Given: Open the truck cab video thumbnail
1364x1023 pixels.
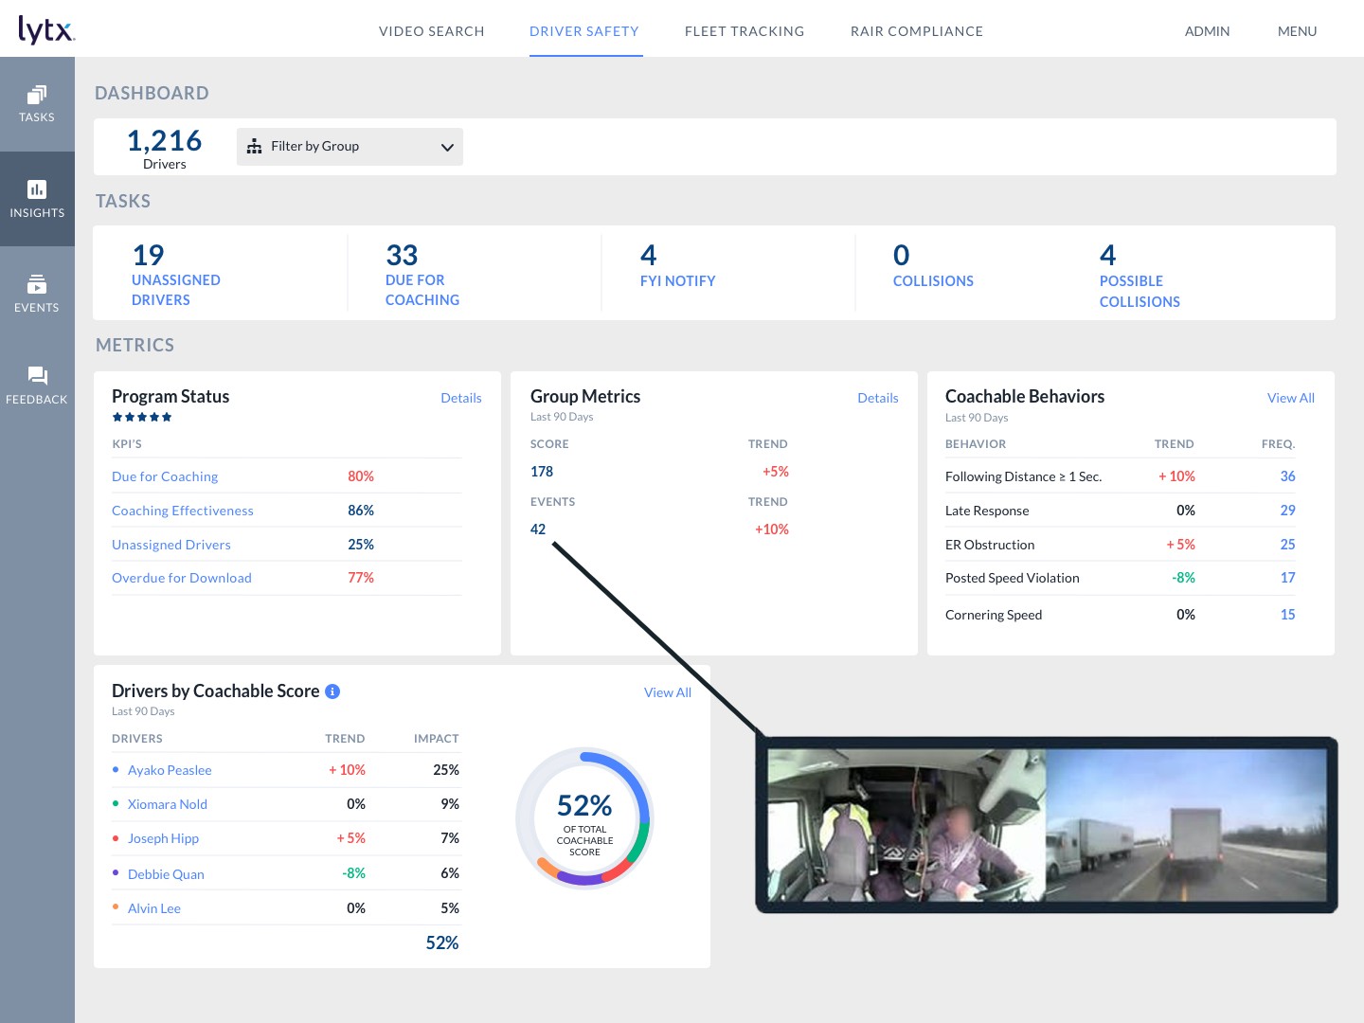Looking at the screenshot, I should click(x=1047, y=825).
